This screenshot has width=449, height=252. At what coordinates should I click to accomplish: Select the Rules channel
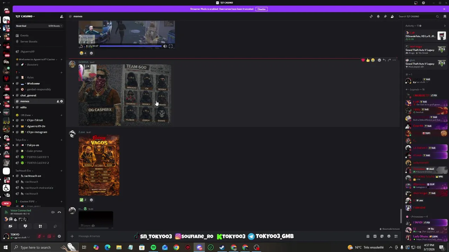coord(39,77)
